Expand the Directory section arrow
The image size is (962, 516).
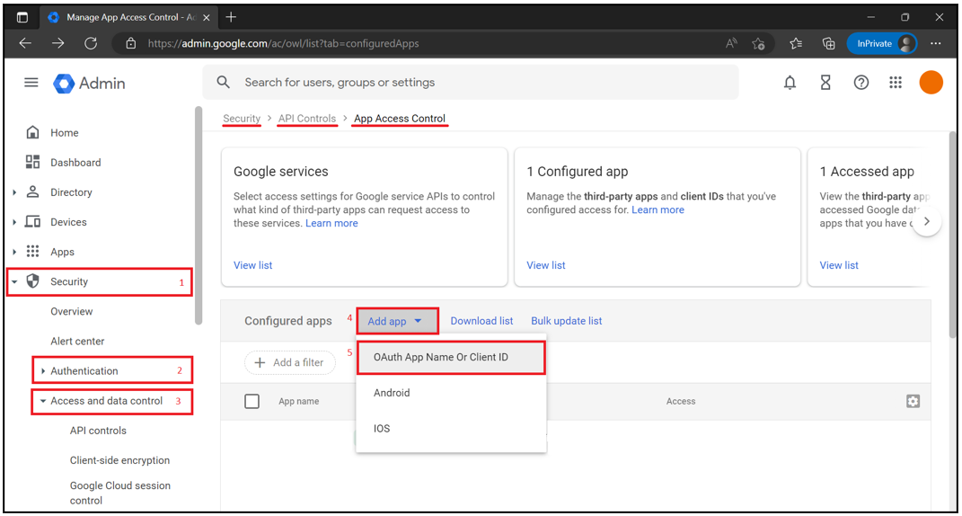click(x=14, y=192)
